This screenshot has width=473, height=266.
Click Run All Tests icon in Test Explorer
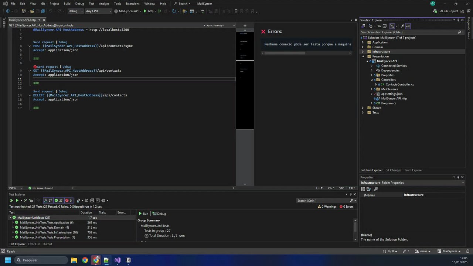pyautogui.click(x=11, y=201)
